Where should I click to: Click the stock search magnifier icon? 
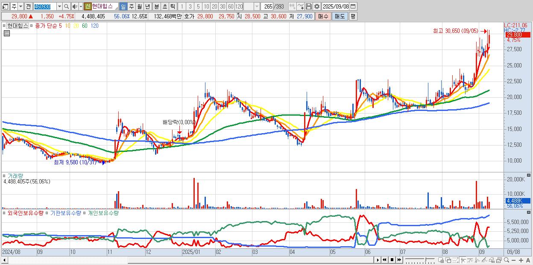67,6
